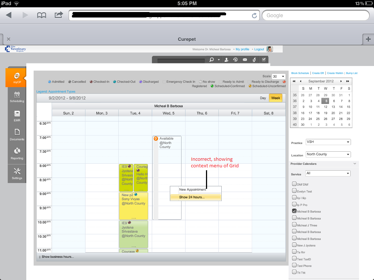Click Show business hours expander

click(x=57, y=257)
